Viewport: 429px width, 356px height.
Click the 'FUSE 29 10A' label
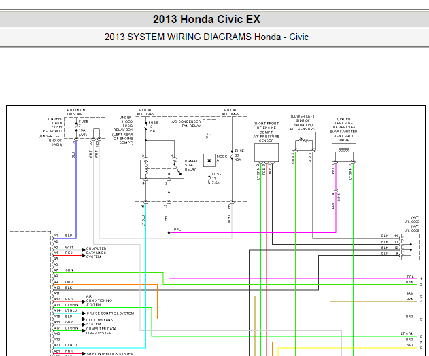(x=239, y=156)
